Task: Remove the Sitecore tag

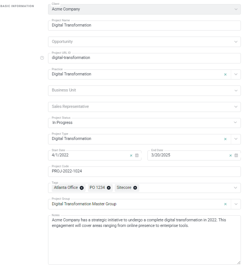Action: click(x=135, y=188)
